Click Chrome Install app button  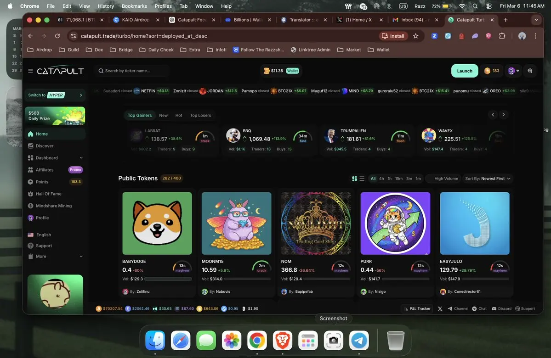point(393,36)
